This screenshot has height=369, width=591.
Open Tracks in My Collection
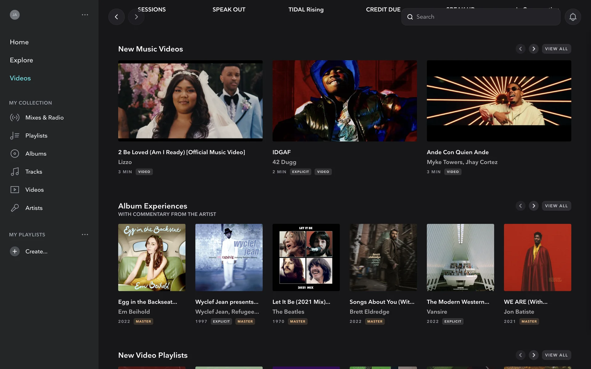[x=34, y=172]
